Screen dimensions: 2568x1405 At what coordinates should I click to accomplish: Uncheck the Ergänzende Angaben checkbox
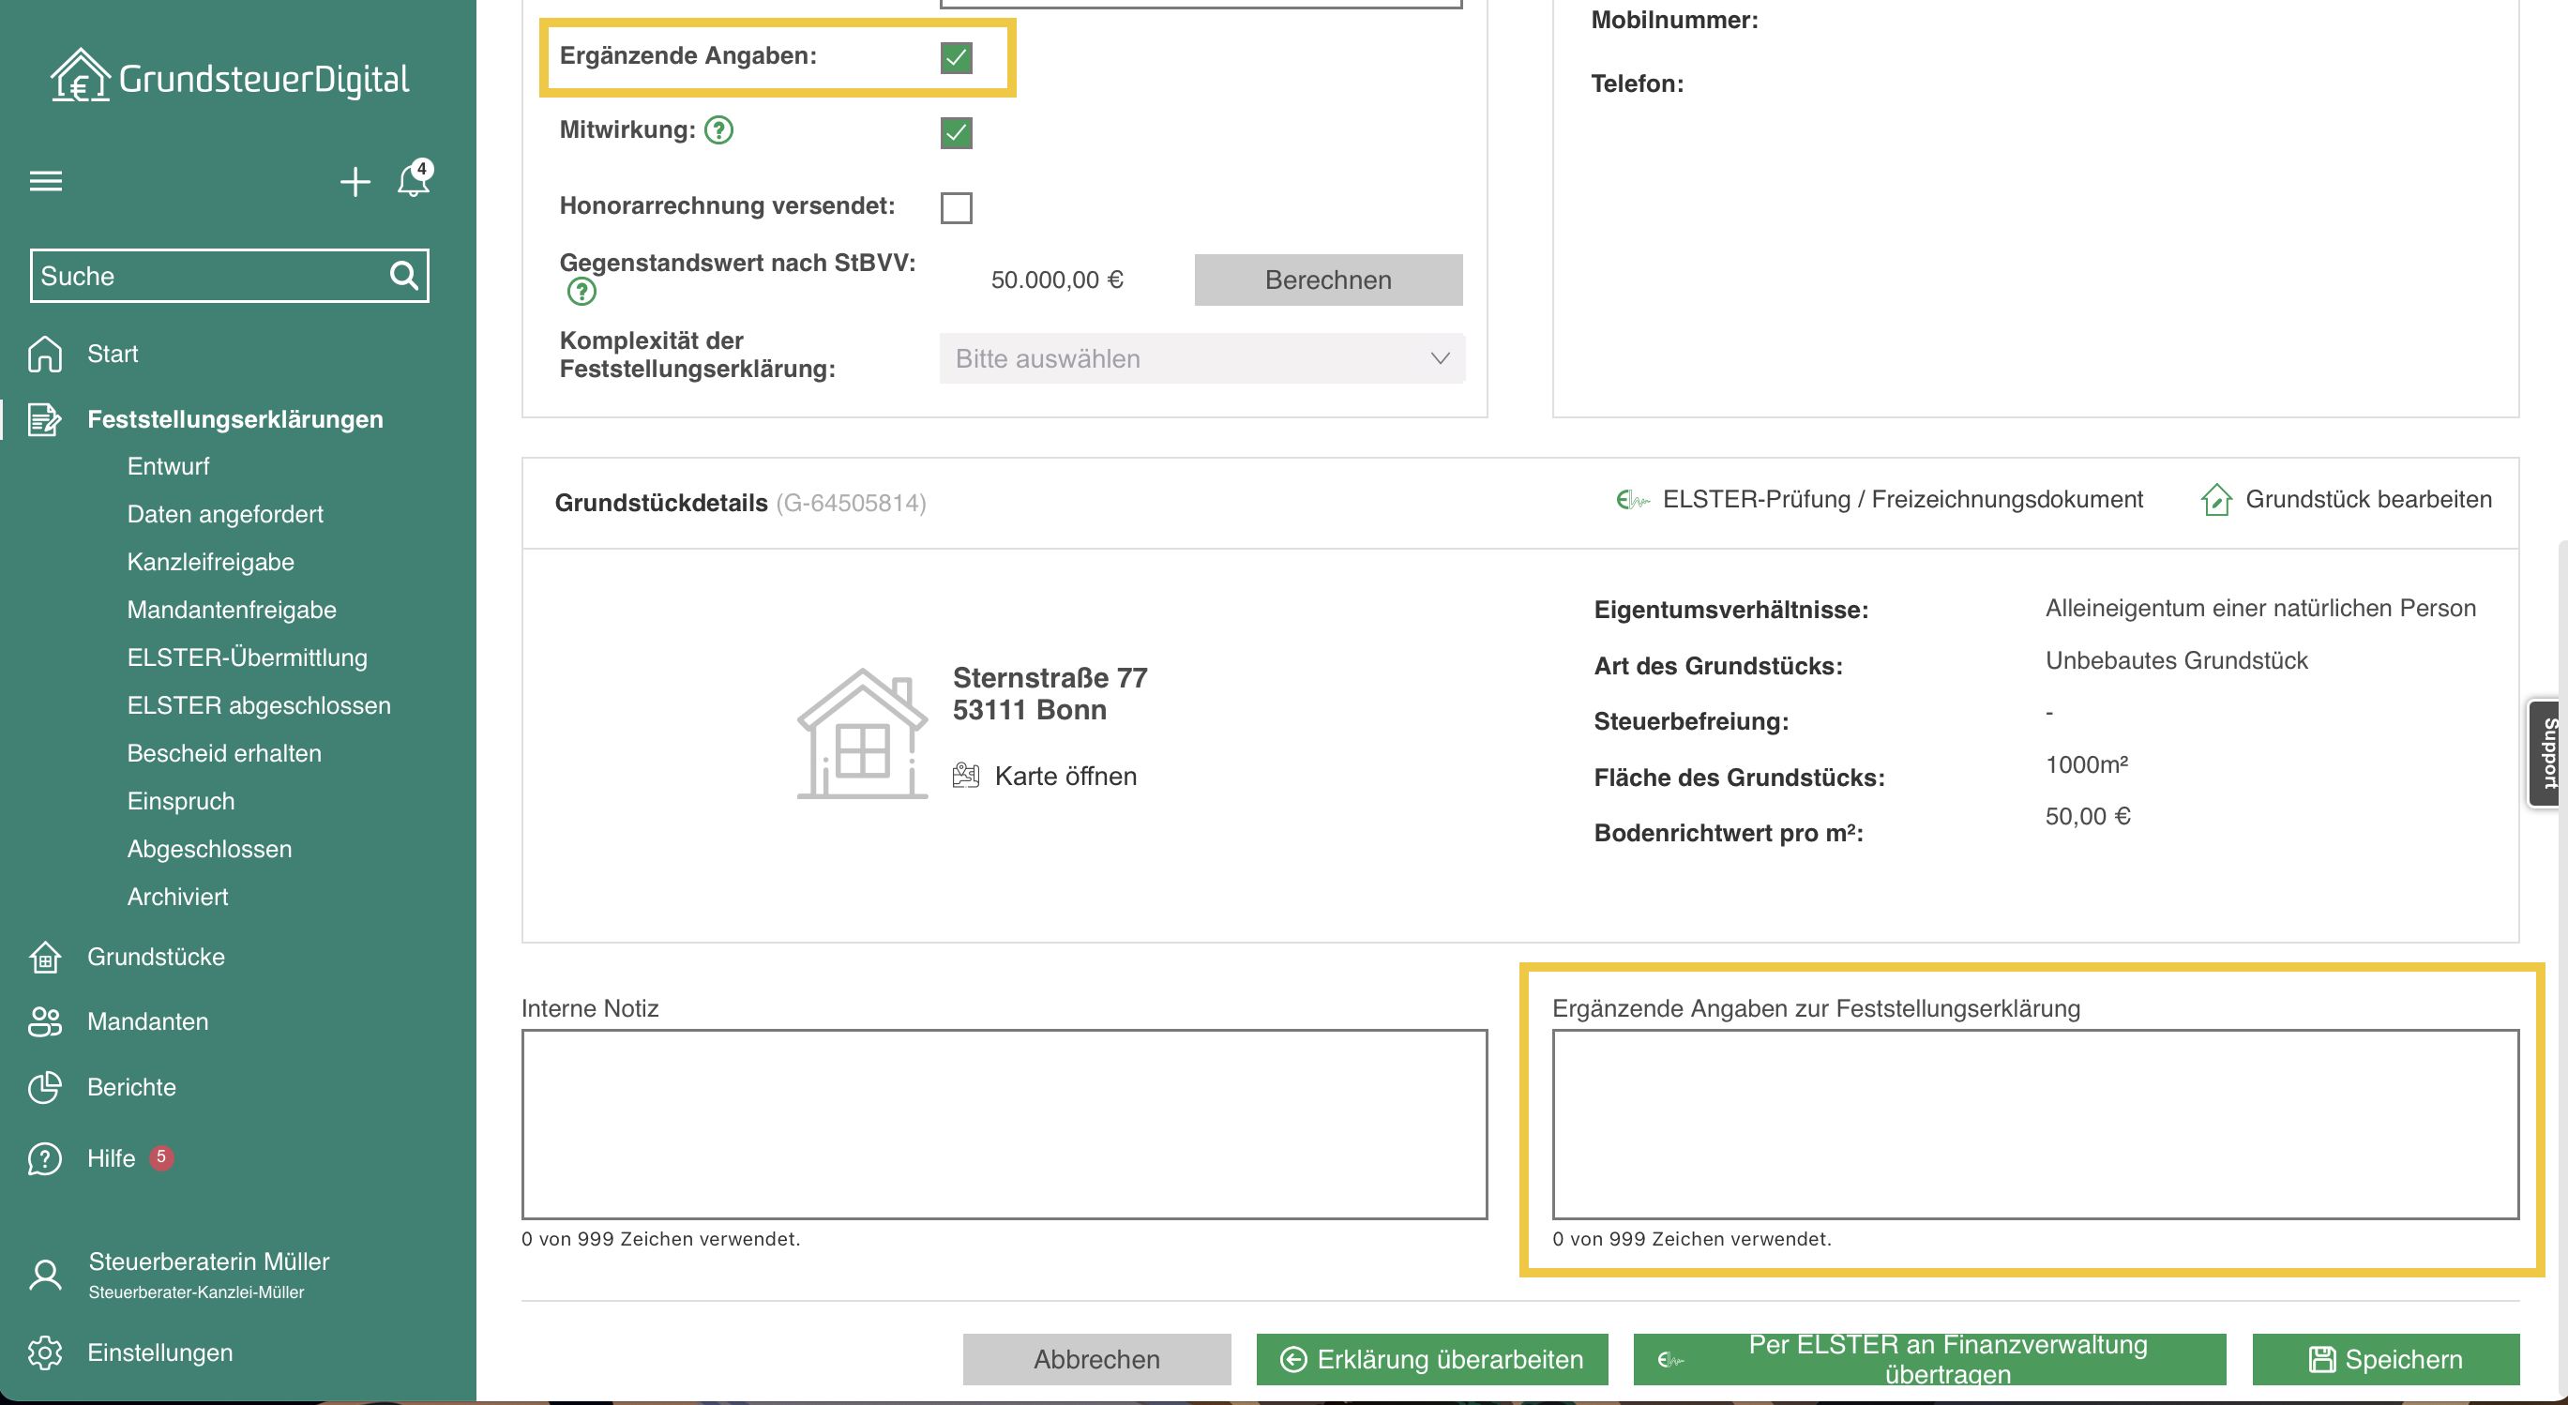[956, 58]
